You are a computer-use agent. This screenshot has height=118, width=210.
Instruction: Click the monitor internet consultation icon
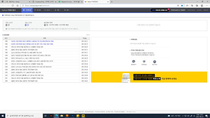pos(144,62)
